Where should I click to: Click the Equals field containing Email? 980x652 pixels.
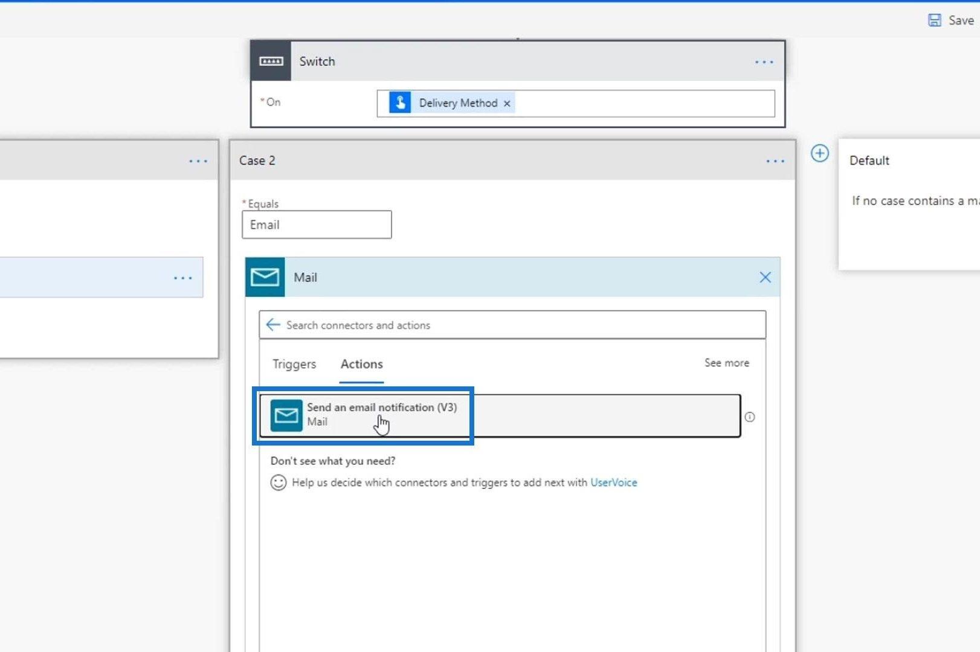click(x=317, y=225)
